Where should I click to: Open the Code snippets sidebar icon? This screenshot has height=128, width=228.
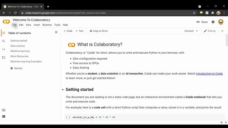pyautogui.click(x=4, y=49)
